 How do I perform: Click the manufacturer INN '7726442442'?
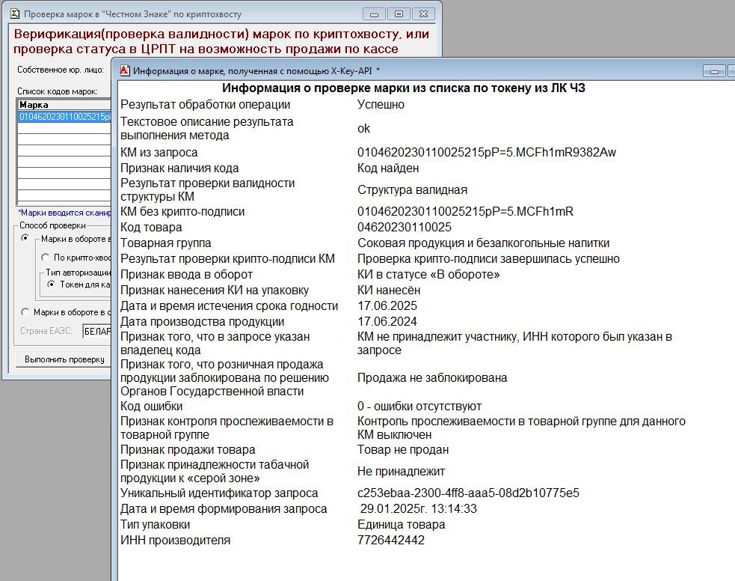pos(391,540)
